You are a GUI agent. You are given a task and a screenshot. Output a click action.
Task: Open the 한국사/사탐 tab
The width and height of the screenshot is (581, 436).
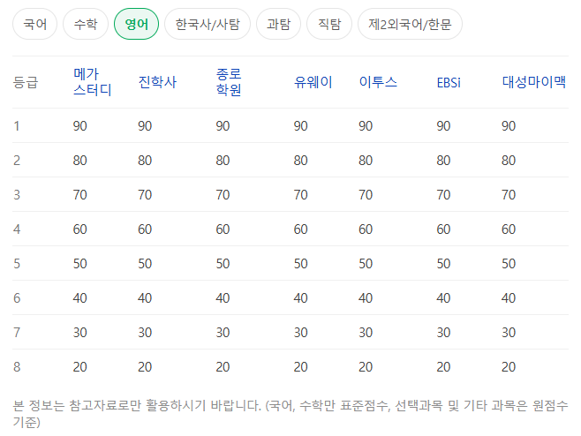pos(207,24)
